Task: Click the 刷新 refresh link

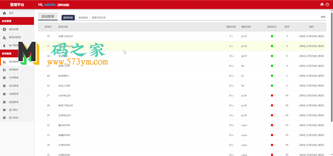Action: 323,17
